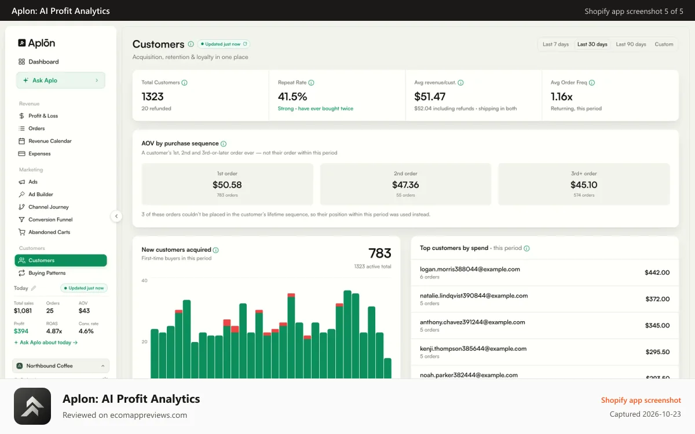Viewport: 695px width, 434px height.
Task: Click the Profit & Loss dollar icon
Action: click(21, 116)
